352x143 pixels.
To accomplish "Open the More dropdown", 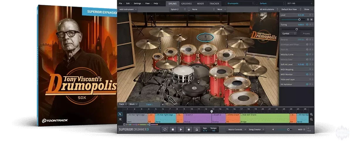I will (x=221, y=9).
